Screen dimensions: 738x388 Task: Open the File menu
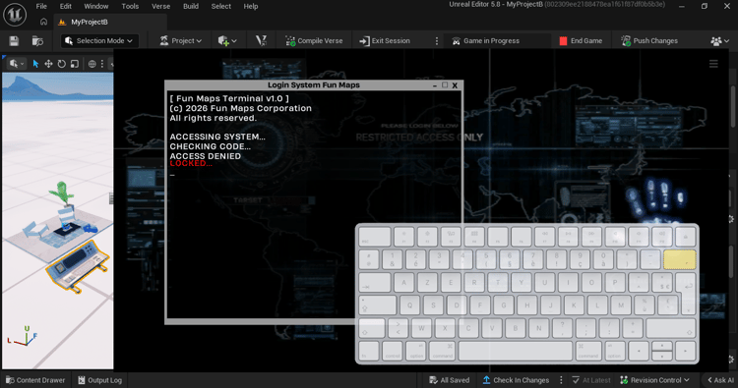coord(41,6)
